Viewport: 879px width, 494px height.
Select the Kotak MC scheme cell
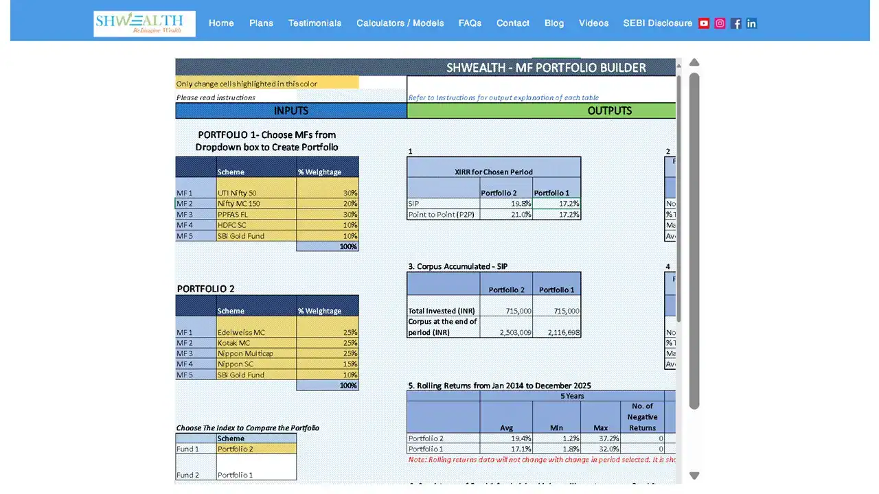(256, 343)
